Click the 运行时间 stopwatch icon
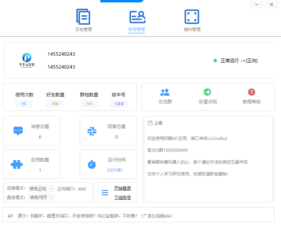The width and height of the screenshot is (281, 228). pyautogui.click(x=92, y=164)
